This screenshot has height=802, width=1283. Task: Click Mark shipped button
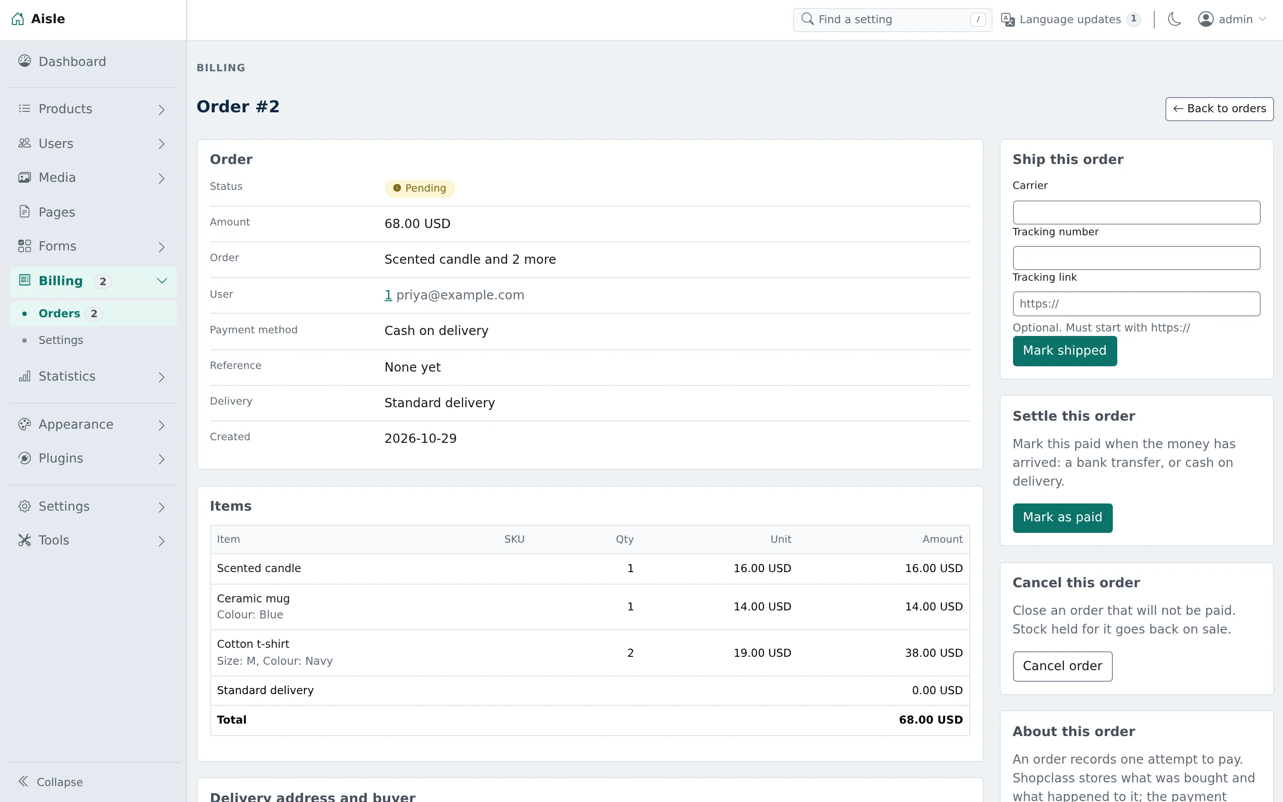1064,351
